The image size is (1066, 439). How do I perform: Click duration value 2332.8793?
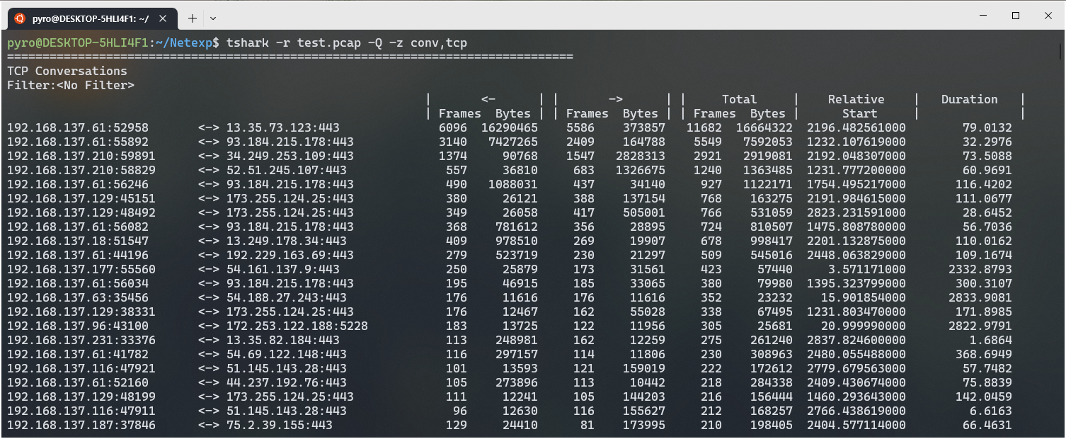pos(980,269)
